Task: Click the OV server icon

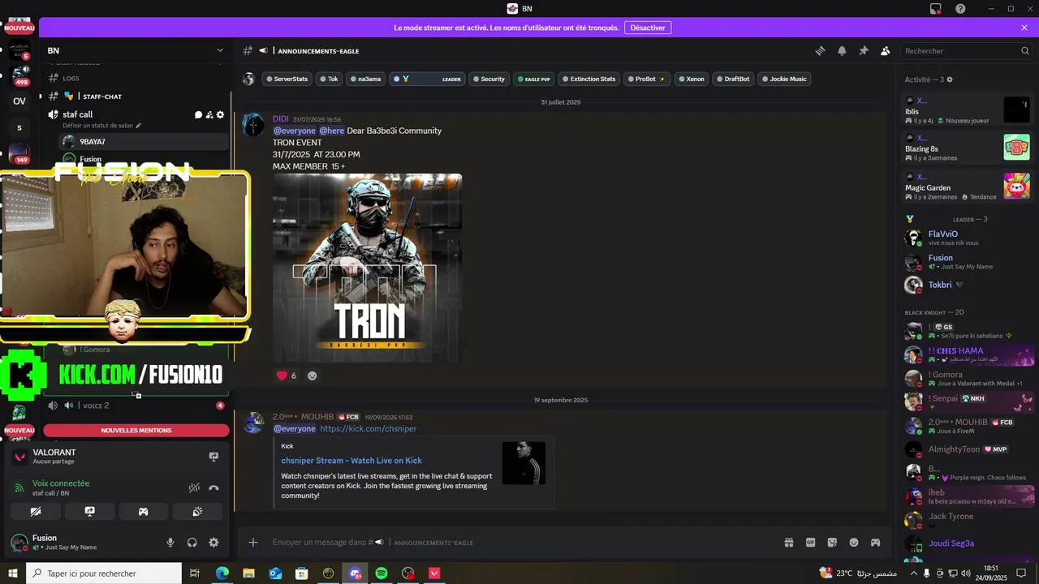Action: [19, 101]
